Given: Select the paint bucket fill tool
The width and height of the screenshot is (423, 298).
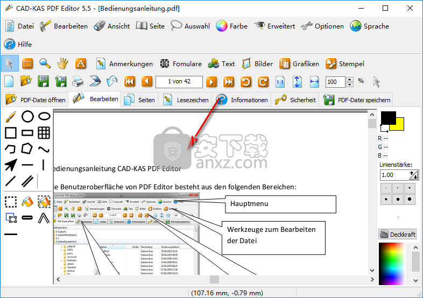Looking at the screenshot, I should pyautogui.click(x=27, y=202).
